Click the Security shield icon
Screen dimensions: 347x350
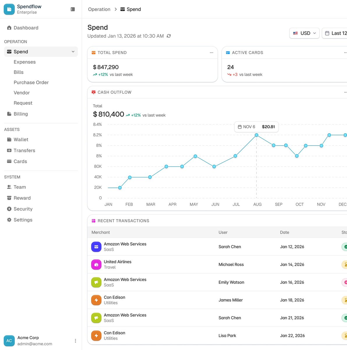coord(9,209)
